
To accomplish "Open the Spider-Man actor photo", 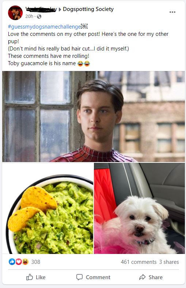I will click(94, 116).
